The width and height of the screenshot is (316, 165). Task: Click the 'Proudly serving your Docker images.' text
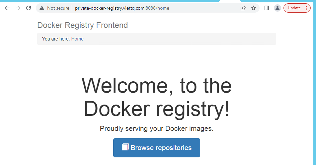(157, 129)
